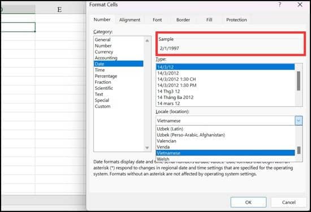
Task: Select the 14/3/2012 date type
Action: coord(225,73)
